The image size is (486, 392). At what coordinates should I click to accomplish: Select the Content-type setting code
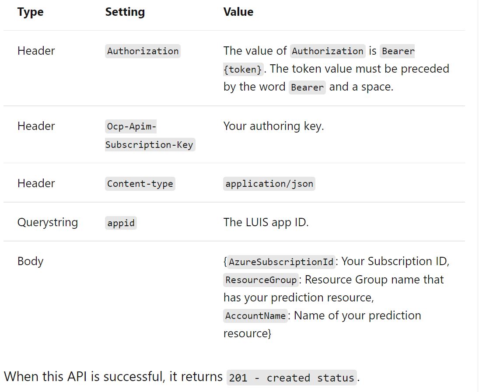click(x=140, y=184)
